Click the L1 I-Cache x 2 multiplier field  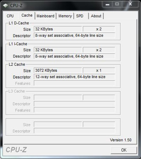click(99, 50)
